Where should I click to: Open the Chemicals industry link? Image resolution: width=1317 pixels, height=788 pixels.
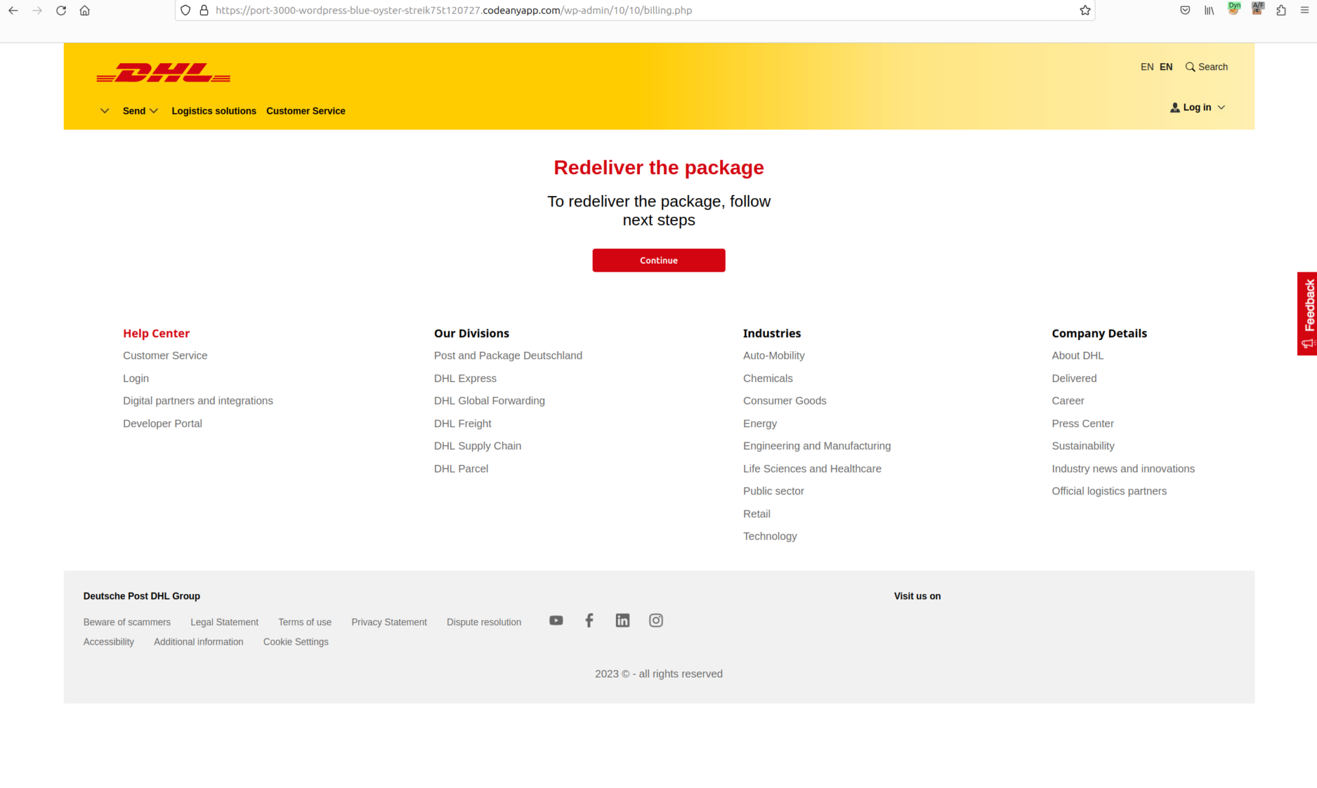pos(768,379)
